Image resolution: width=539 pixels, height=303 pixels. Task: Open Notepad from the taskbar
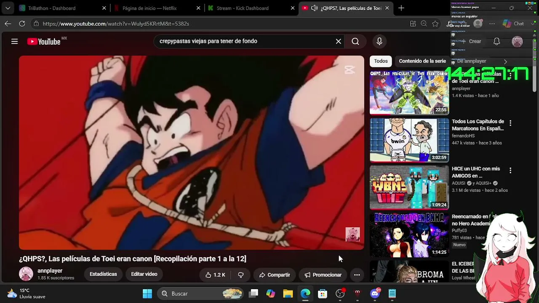[392, 293]
